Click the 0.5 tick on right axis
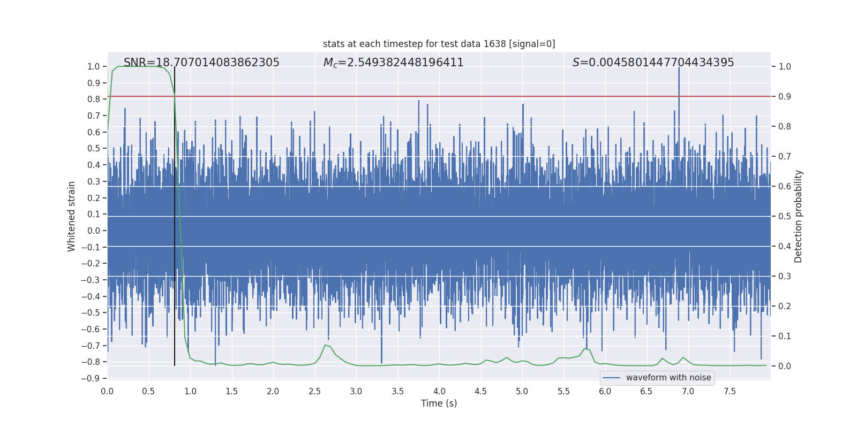Screen dimensions: 857x428 pyautogui.click(x=785, y=216)
